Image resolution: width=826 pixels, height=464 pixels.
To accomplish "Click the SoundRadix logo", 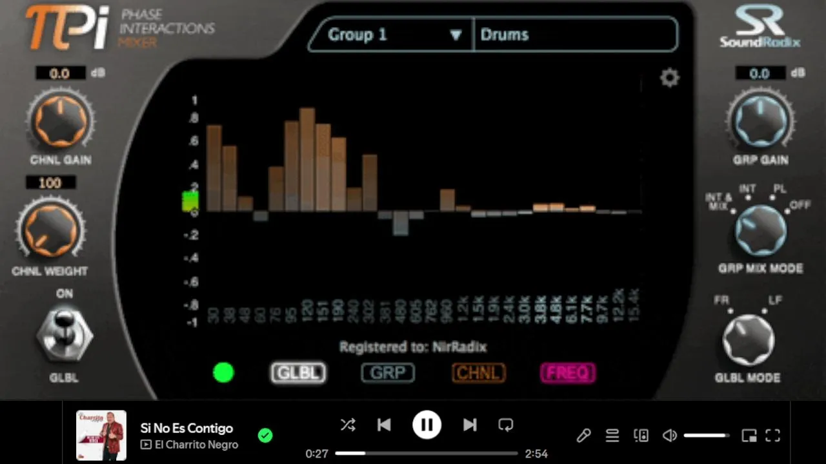I will point(760,27).
